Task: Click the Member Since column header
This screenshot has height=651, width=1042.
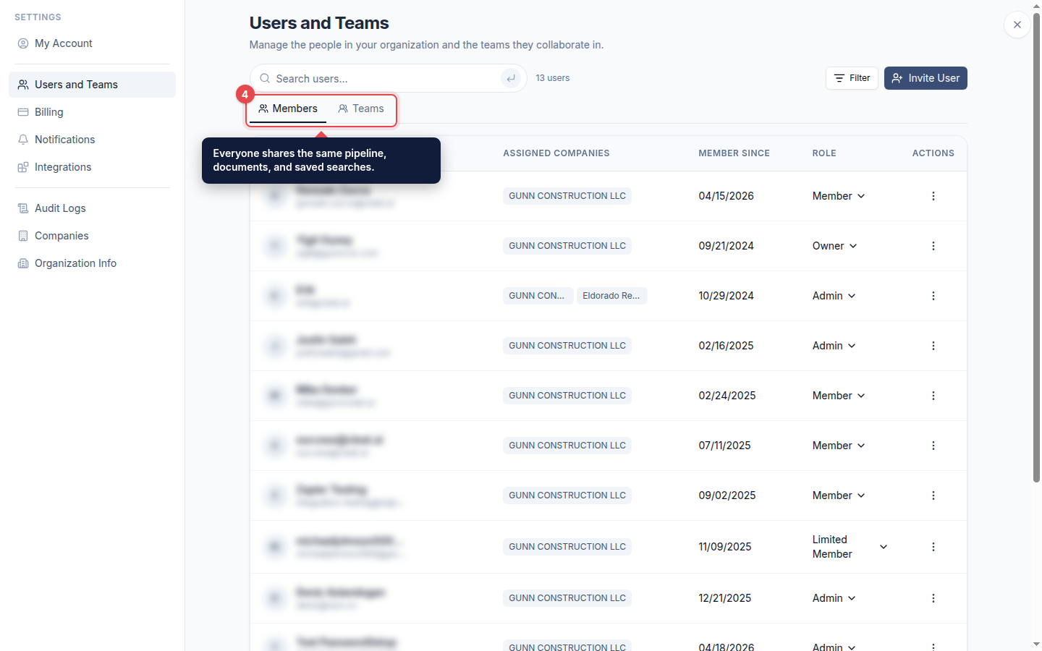Action: coord(734,153)
